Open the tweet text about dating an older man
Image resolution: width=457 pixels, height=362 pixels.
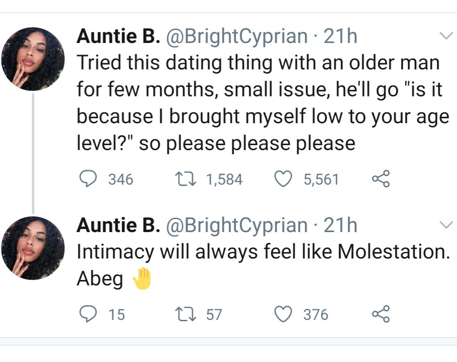tap(262, 103)
